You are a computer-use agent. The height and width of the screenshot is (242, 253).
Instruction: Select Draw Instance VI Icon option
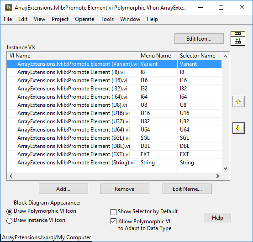click(9, 221)
